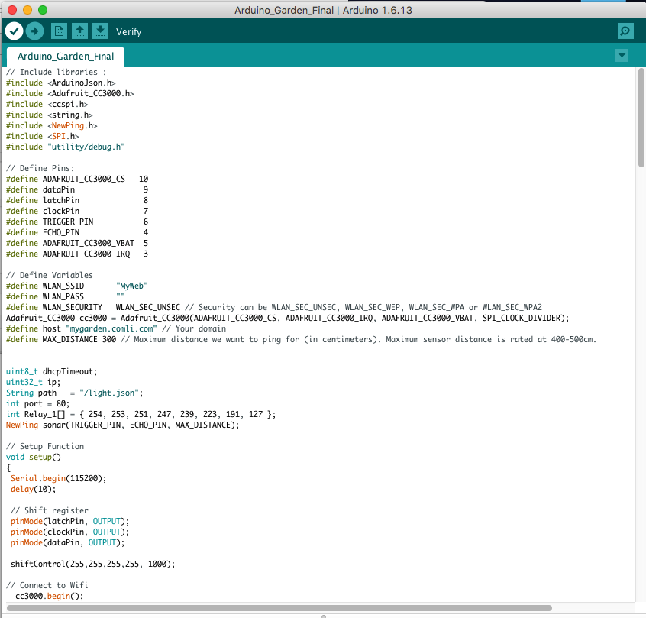
Task: Click the 'mygarden.comli.com' host string
Action: pos(111,329)
